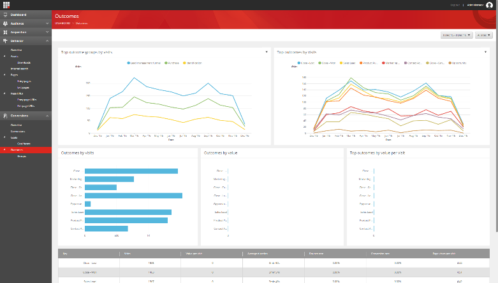The width and height of the screenshot is (498, 283).
Task: Open the site filter dropdown
Action: tap(484, 35)
